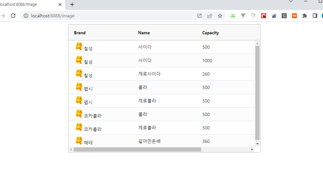Close the localhost:8088/image tab

point(60,4)
